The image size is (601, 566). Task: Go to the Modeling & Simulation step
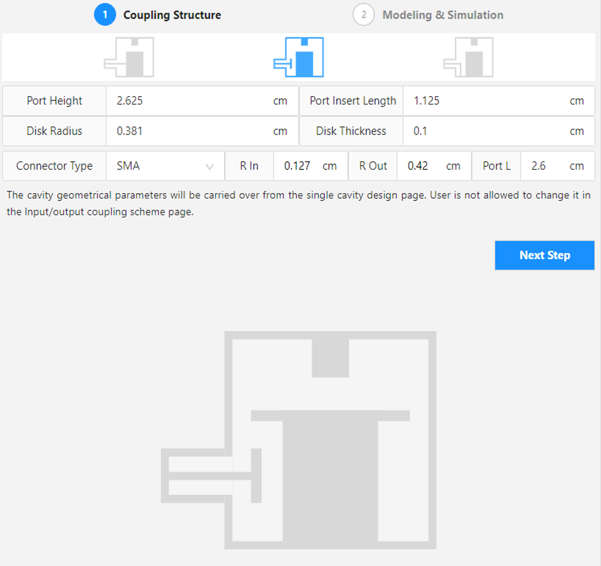coord(442,15)
